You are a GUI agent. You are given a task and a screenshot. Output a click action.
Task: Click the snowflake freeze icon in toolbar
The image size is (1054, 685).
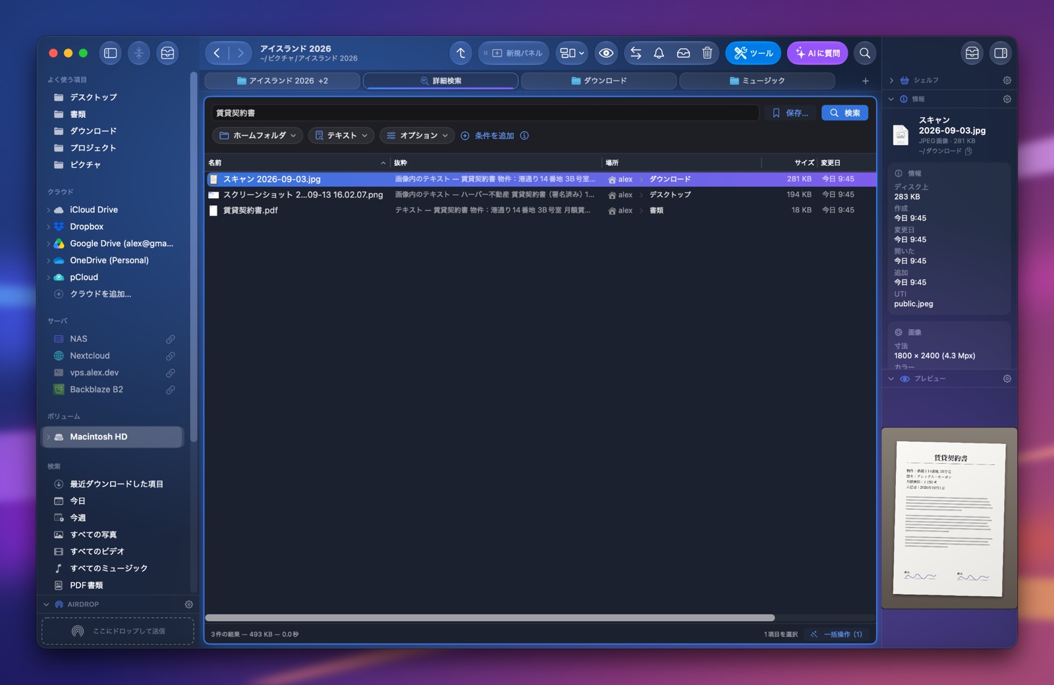point(139,53)
